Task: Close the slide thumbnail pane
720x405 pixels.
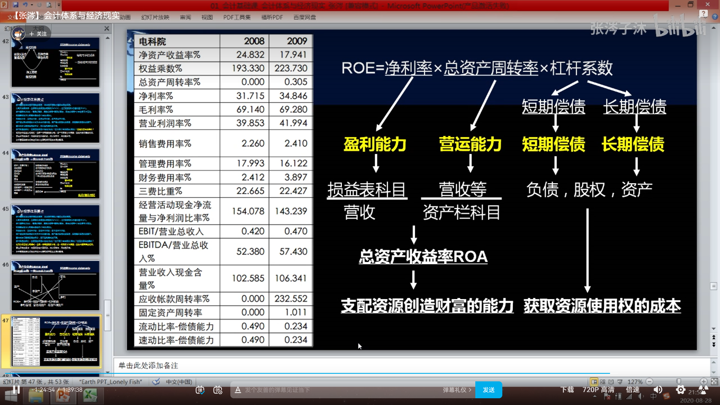Action: [x=107, y=28]
